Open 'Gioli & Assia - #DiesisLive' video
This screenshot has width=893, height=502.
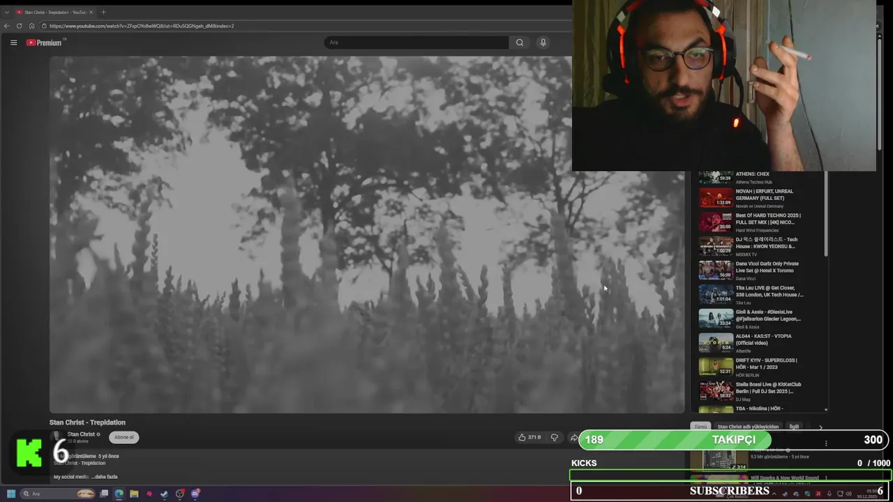767,315
